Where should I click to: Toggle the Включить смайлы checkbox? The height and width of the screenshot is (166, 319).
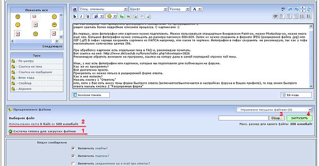tap(73, 148)
